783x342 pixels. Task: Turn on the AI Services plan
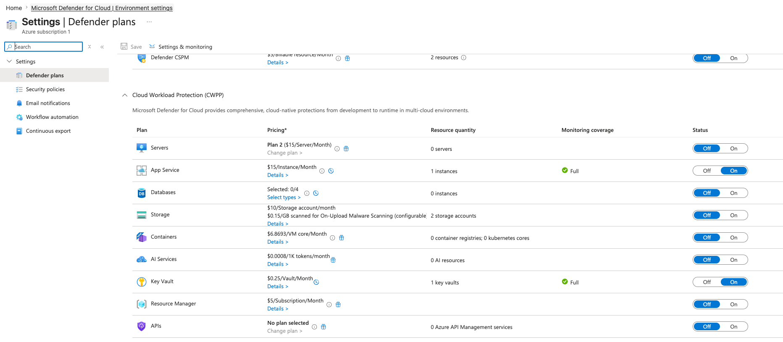(x=733, y=260)
